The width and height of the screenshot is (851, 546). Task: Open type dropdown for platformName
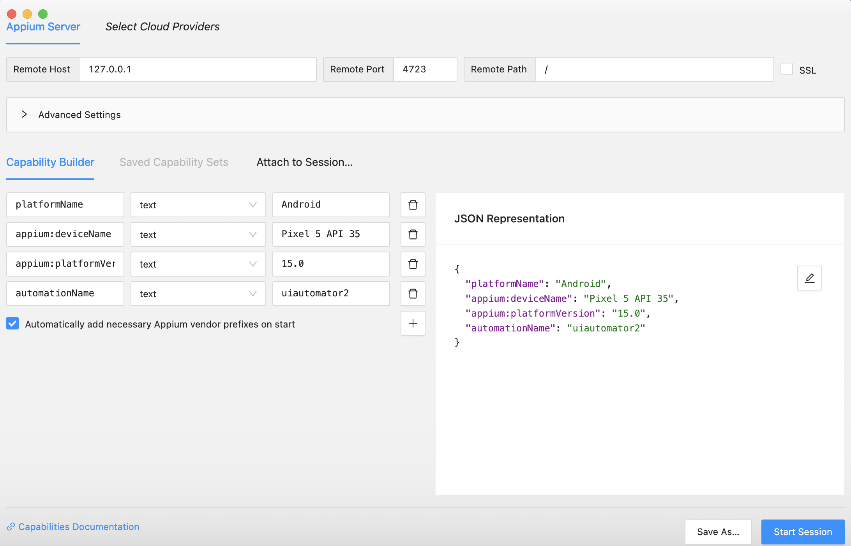pyautogui.click(x=198, y=205)
